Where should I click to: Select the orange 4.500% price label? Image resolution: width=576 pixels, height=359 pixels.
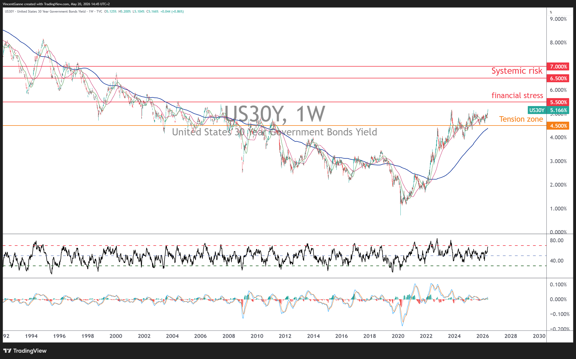click(x=558, y=126)
